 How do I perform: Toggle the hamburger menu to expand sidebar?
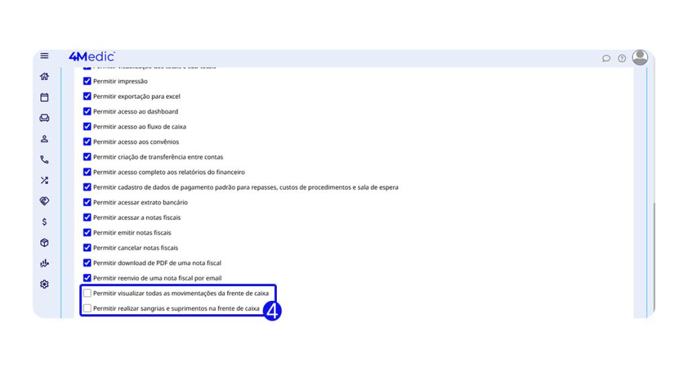tap(44, 56)
